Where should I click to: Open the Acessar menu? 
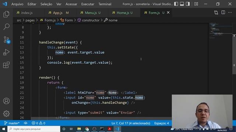point(71,4)
